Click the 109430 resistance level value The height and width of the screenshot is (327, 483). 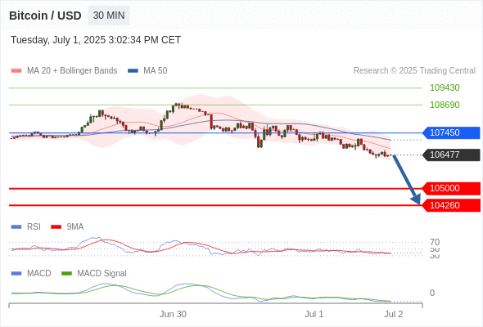pos(445,87)
